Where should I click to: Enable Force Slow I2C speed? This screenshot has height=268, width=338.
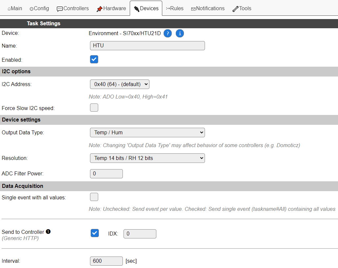(94, 108)
